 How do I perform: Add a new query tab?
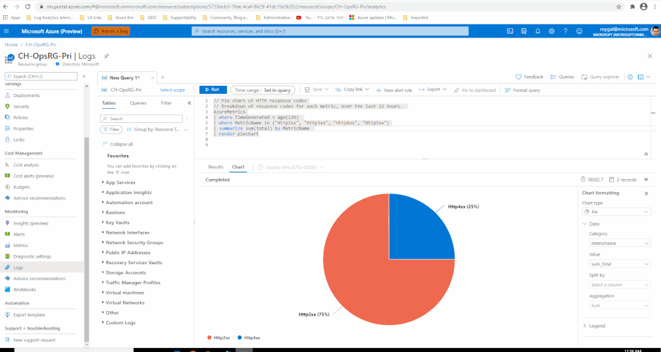(163, 77)
